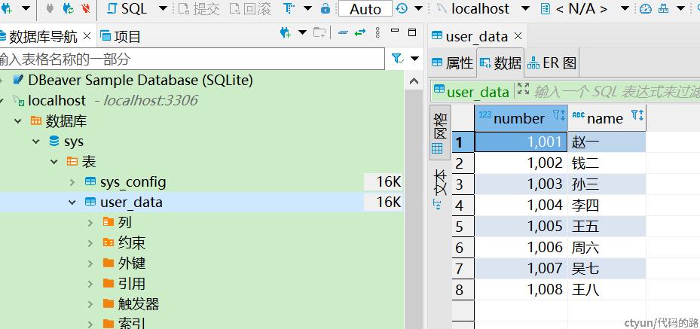This screenshot has width=700, height=329.
Task: Toggle the Auto commit mode button
Action: [x=365, y=9]
